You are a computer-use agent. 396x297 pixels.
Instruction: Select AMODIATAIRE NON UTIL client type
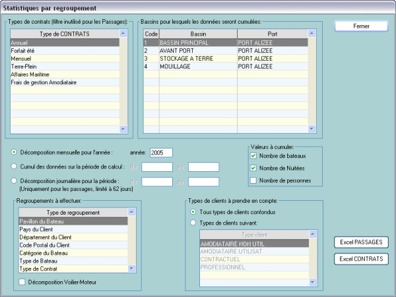(254, 244)
